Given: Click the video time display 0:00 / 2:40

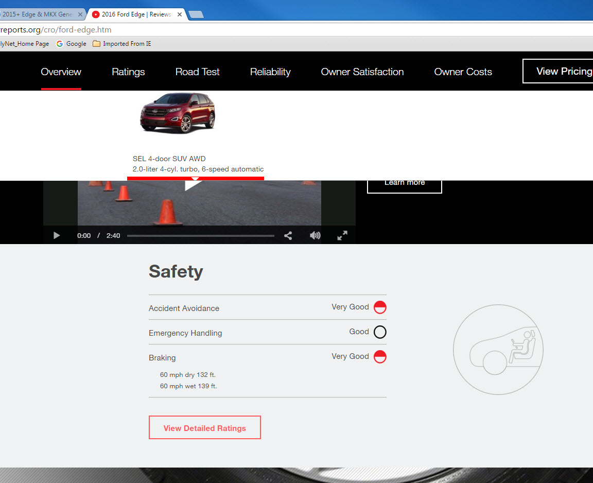Looking at the screenshot, I should [99, 236].
